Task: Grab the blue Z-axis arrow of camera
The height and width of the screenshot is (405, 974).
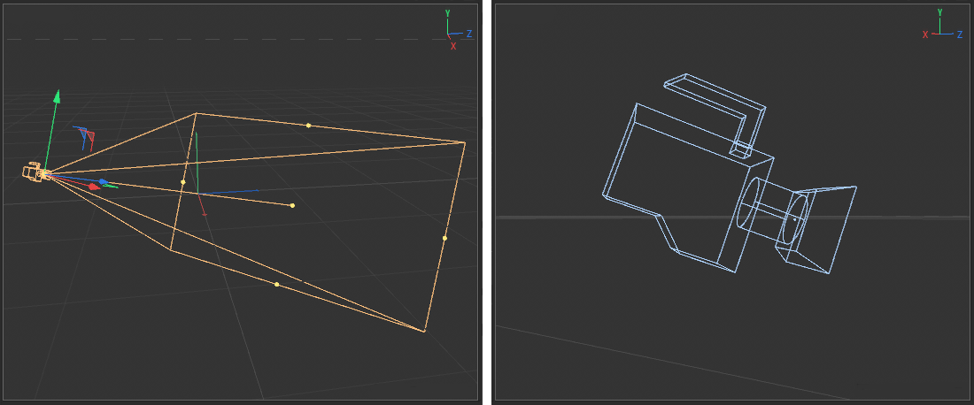Action: pyautogui.click(x=103, y=182)
